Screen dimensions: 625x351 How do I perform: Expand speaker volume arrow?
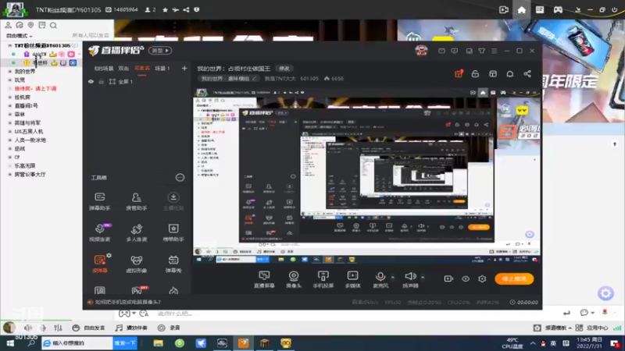click(x=423, y=278)
